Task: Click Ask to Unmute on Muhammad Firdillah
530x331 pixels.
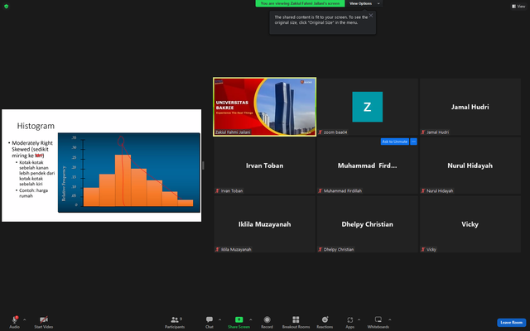Action: tap(394, 142)
